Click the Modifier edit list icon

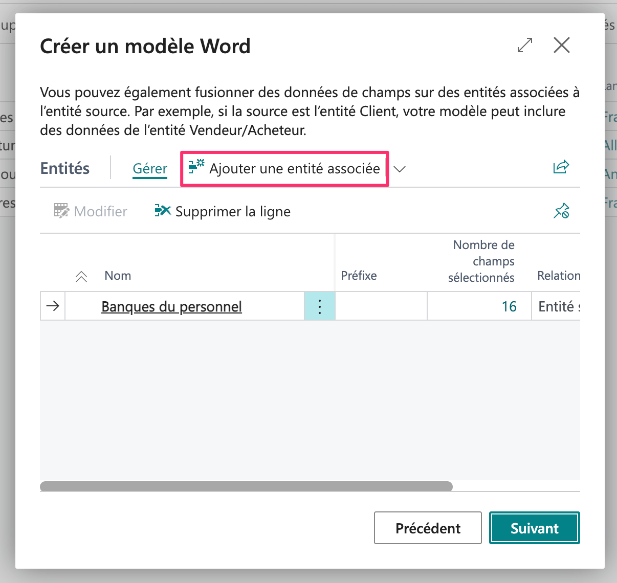61,211
